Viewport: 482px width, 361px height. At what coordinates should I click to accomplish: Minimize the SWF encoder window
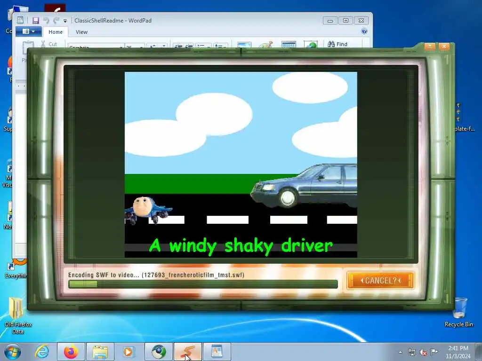point(429,47)
